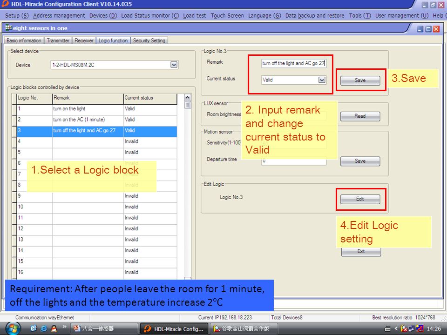Save the Motion sensor settings
Image resolution: width=447 pixels, height=335 pixels.
[x=360, y=161]
